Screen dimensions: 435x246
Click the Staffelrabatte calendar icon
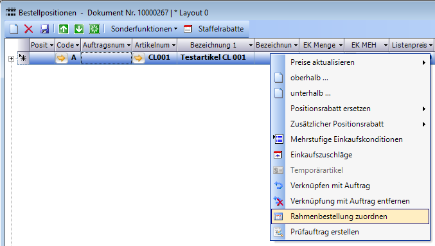tap(188, 29)
